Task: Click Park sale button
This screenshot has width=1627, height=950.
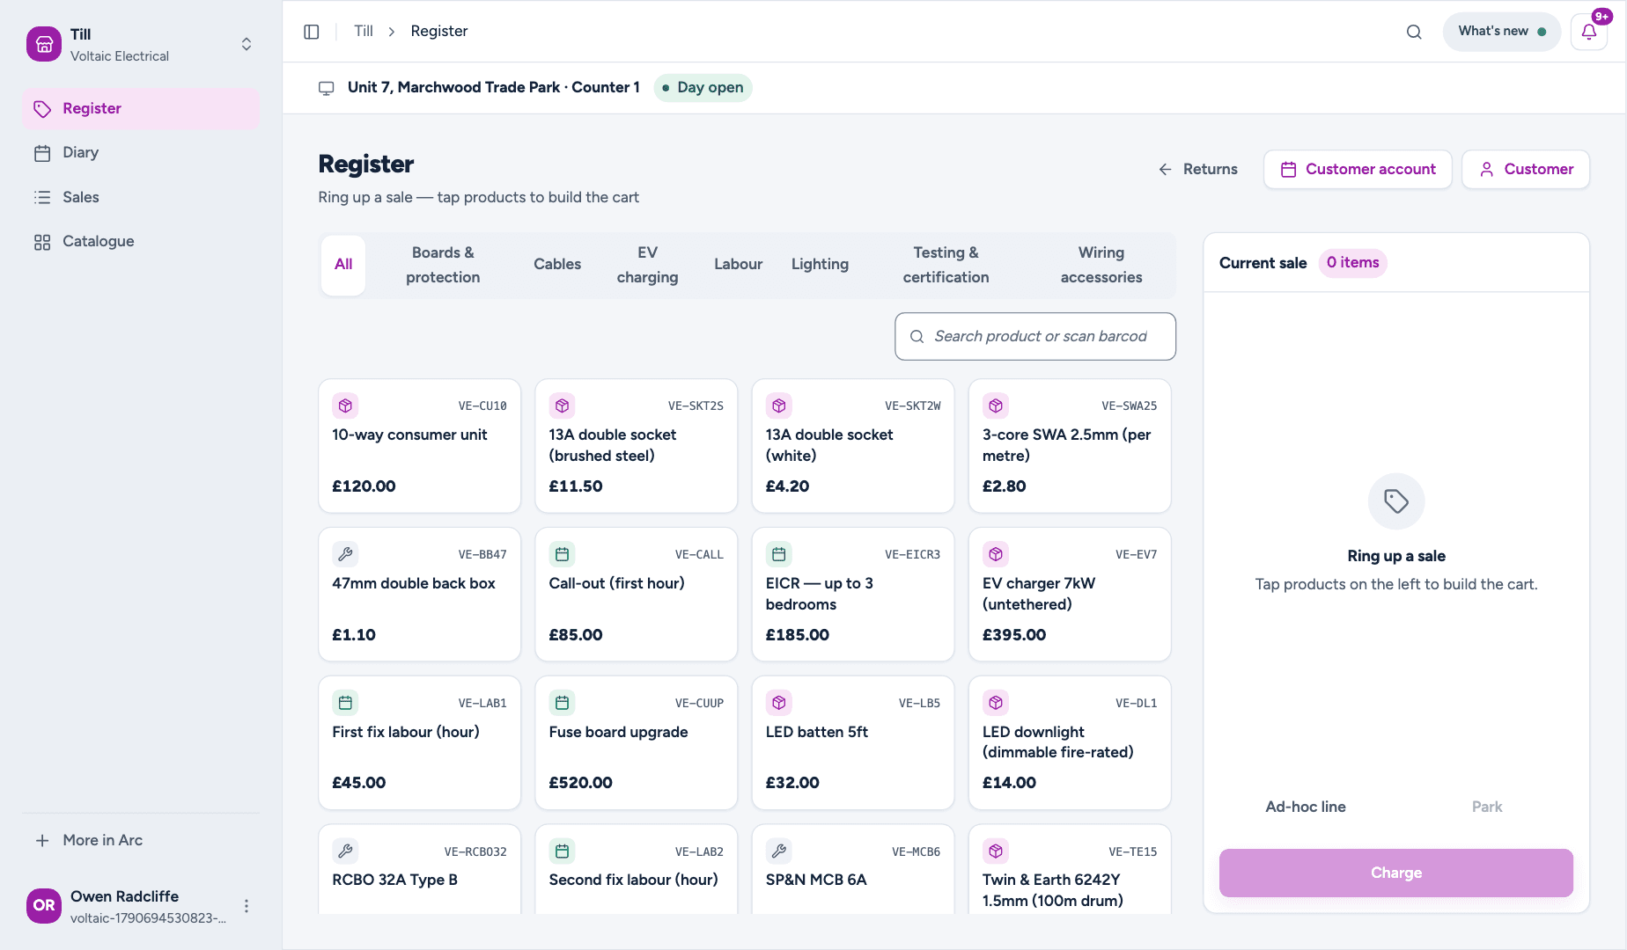Action: [1487, 807]
